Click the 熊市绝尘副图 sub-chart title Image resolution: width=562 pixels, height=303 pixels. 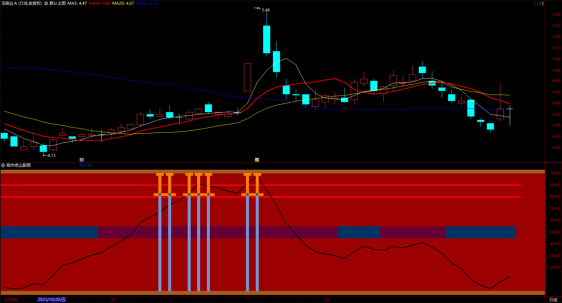19,165
